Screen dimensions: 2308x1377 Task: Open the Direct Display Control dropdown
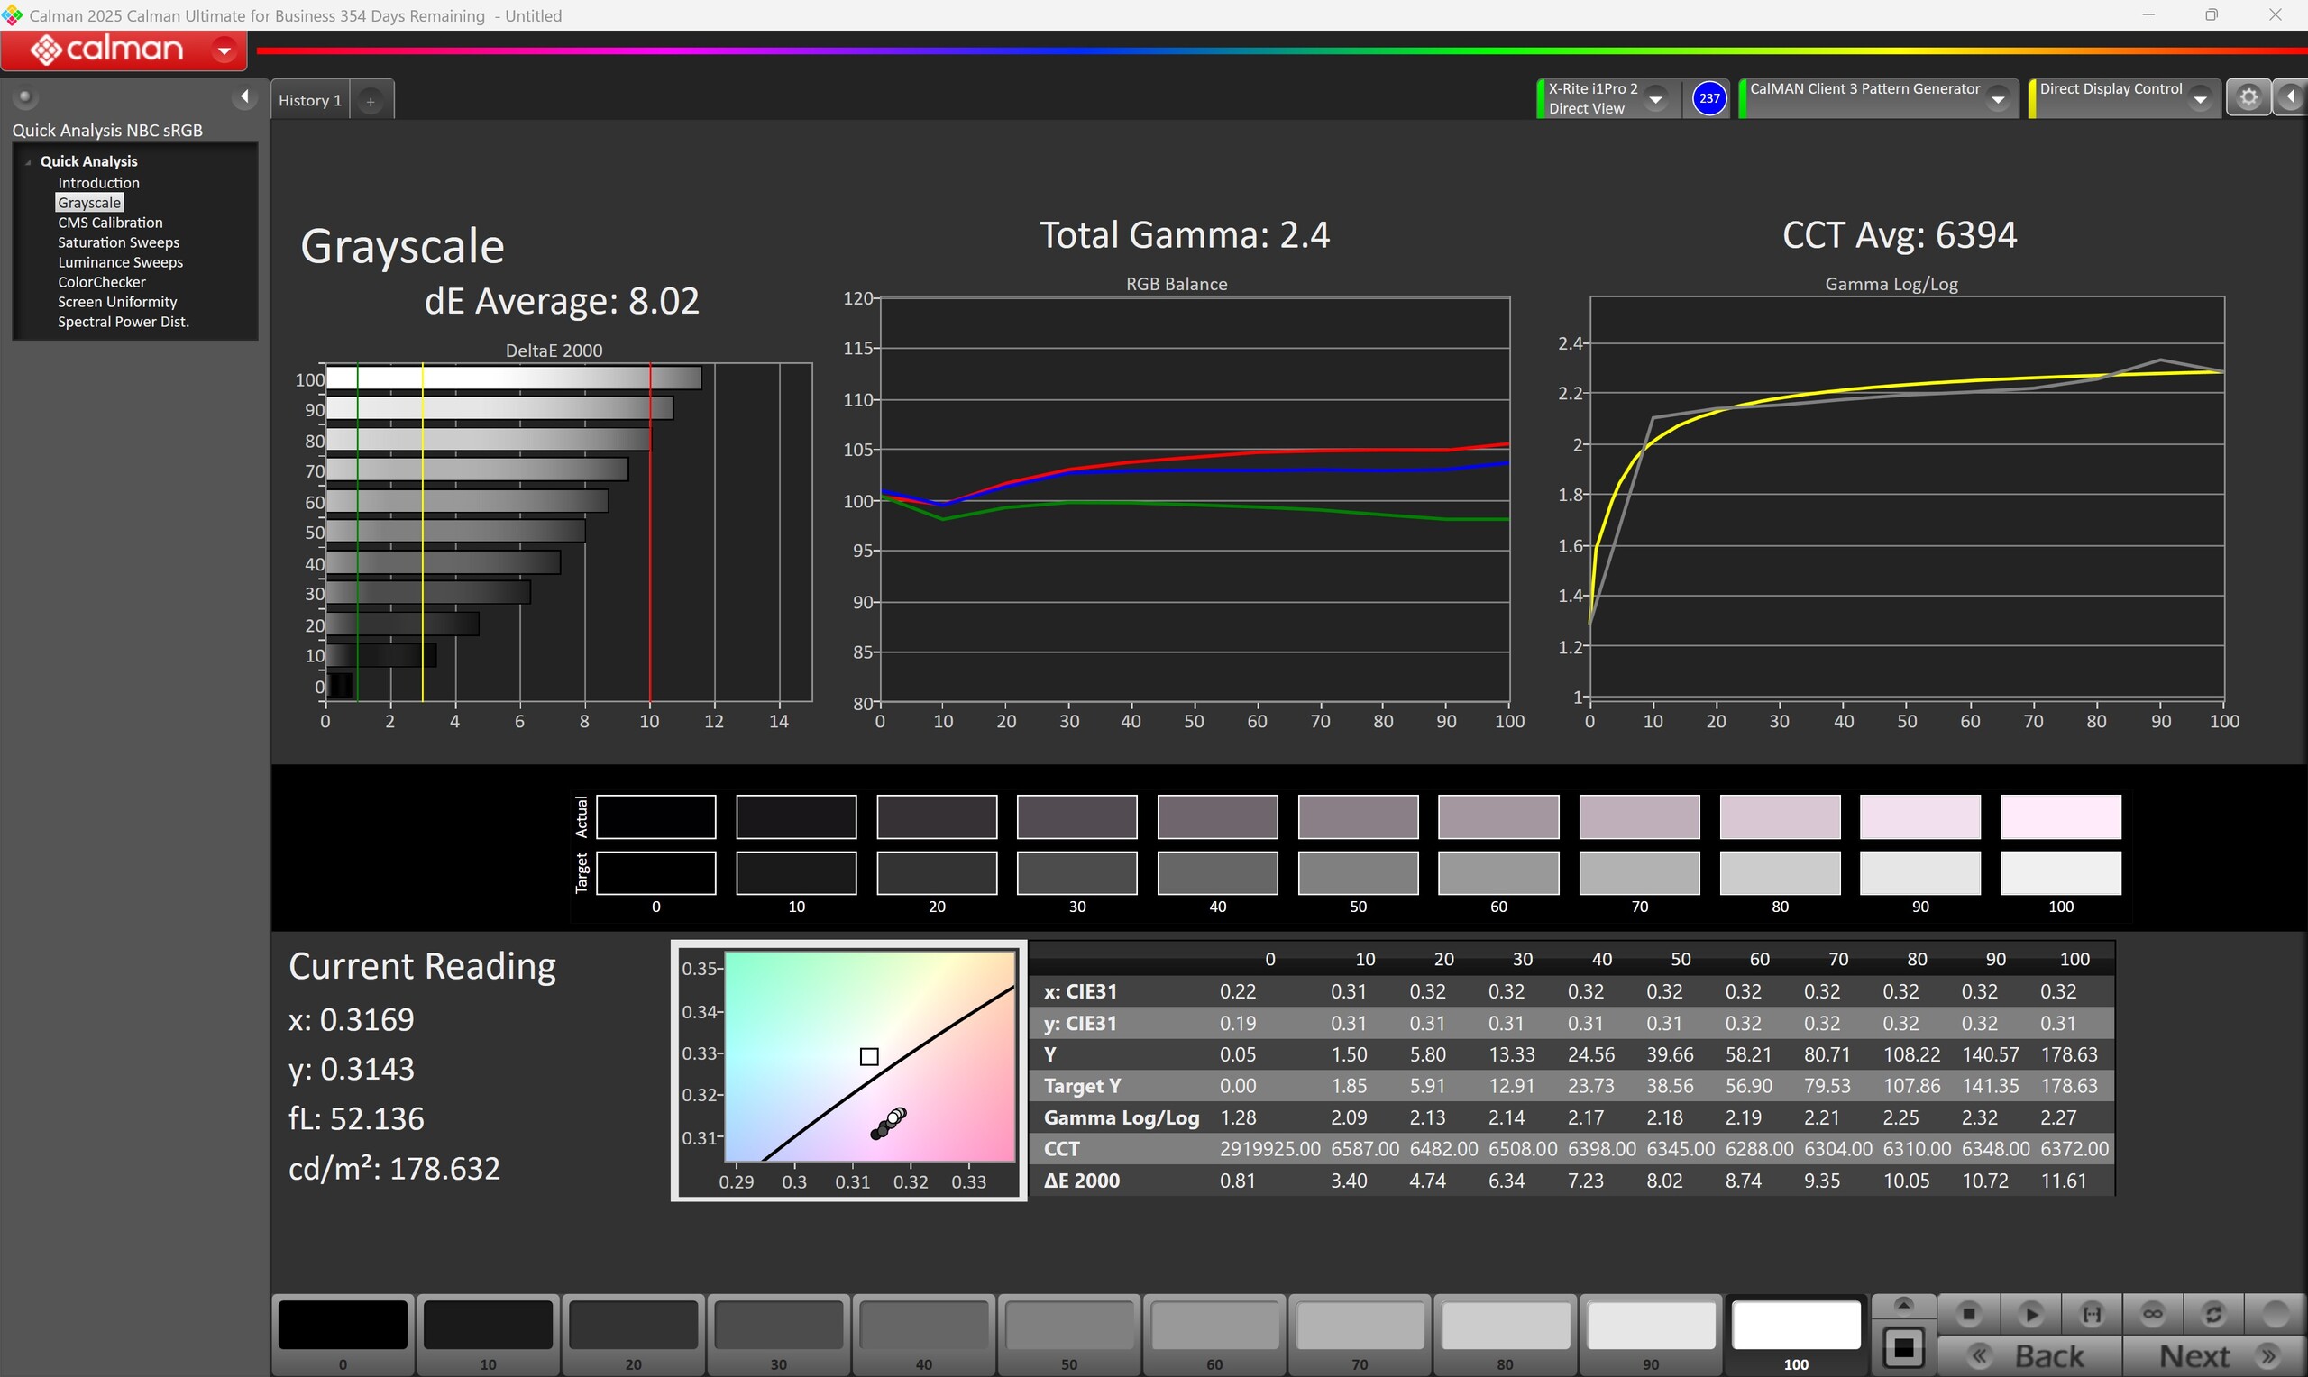pos(2201,99)
